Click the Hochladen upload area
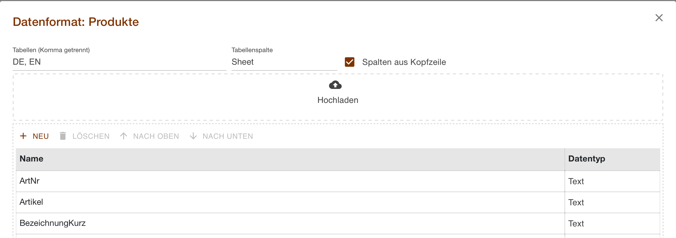Viewport: 676px width, 238px height. (x=338, y=97)
